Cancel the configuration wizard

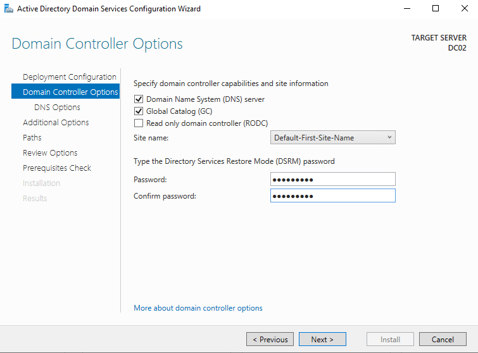tap(443, 339)
